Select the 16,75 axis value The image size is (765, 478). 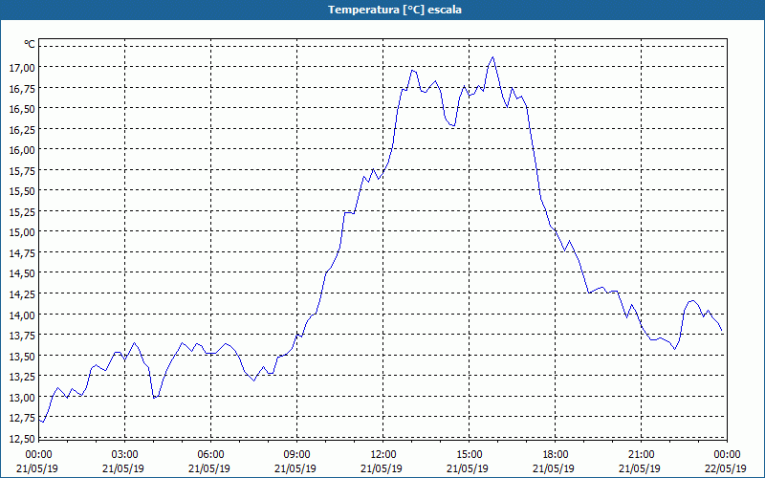pos(22,88)
